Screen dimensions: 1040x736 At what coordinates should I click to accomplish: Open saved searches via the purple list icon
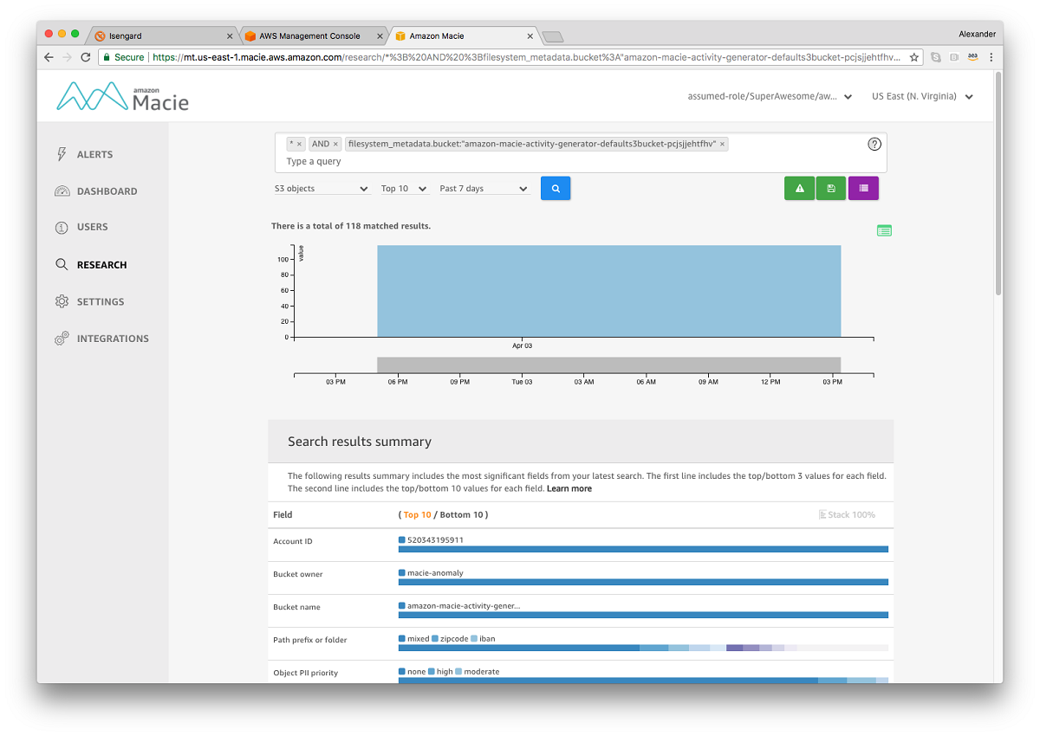863,188
